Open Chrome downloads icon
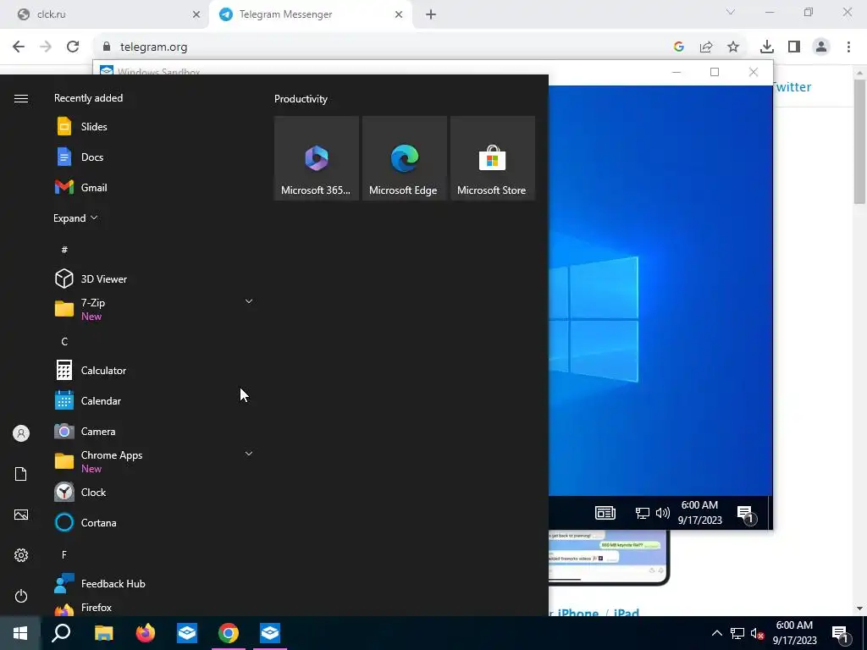This screenshot has width=867, height=650. point(767,47)
